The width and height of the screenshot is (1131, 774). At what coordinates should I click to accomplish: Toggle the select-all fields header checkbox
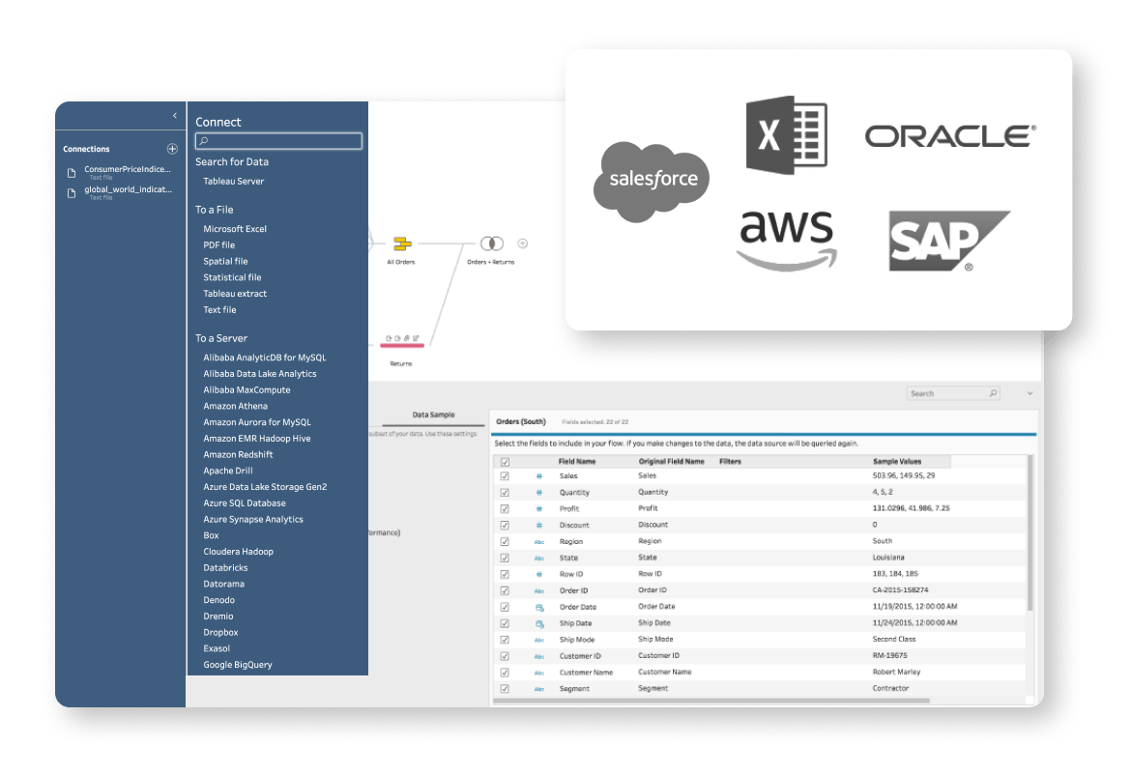[x=505, y=462]
